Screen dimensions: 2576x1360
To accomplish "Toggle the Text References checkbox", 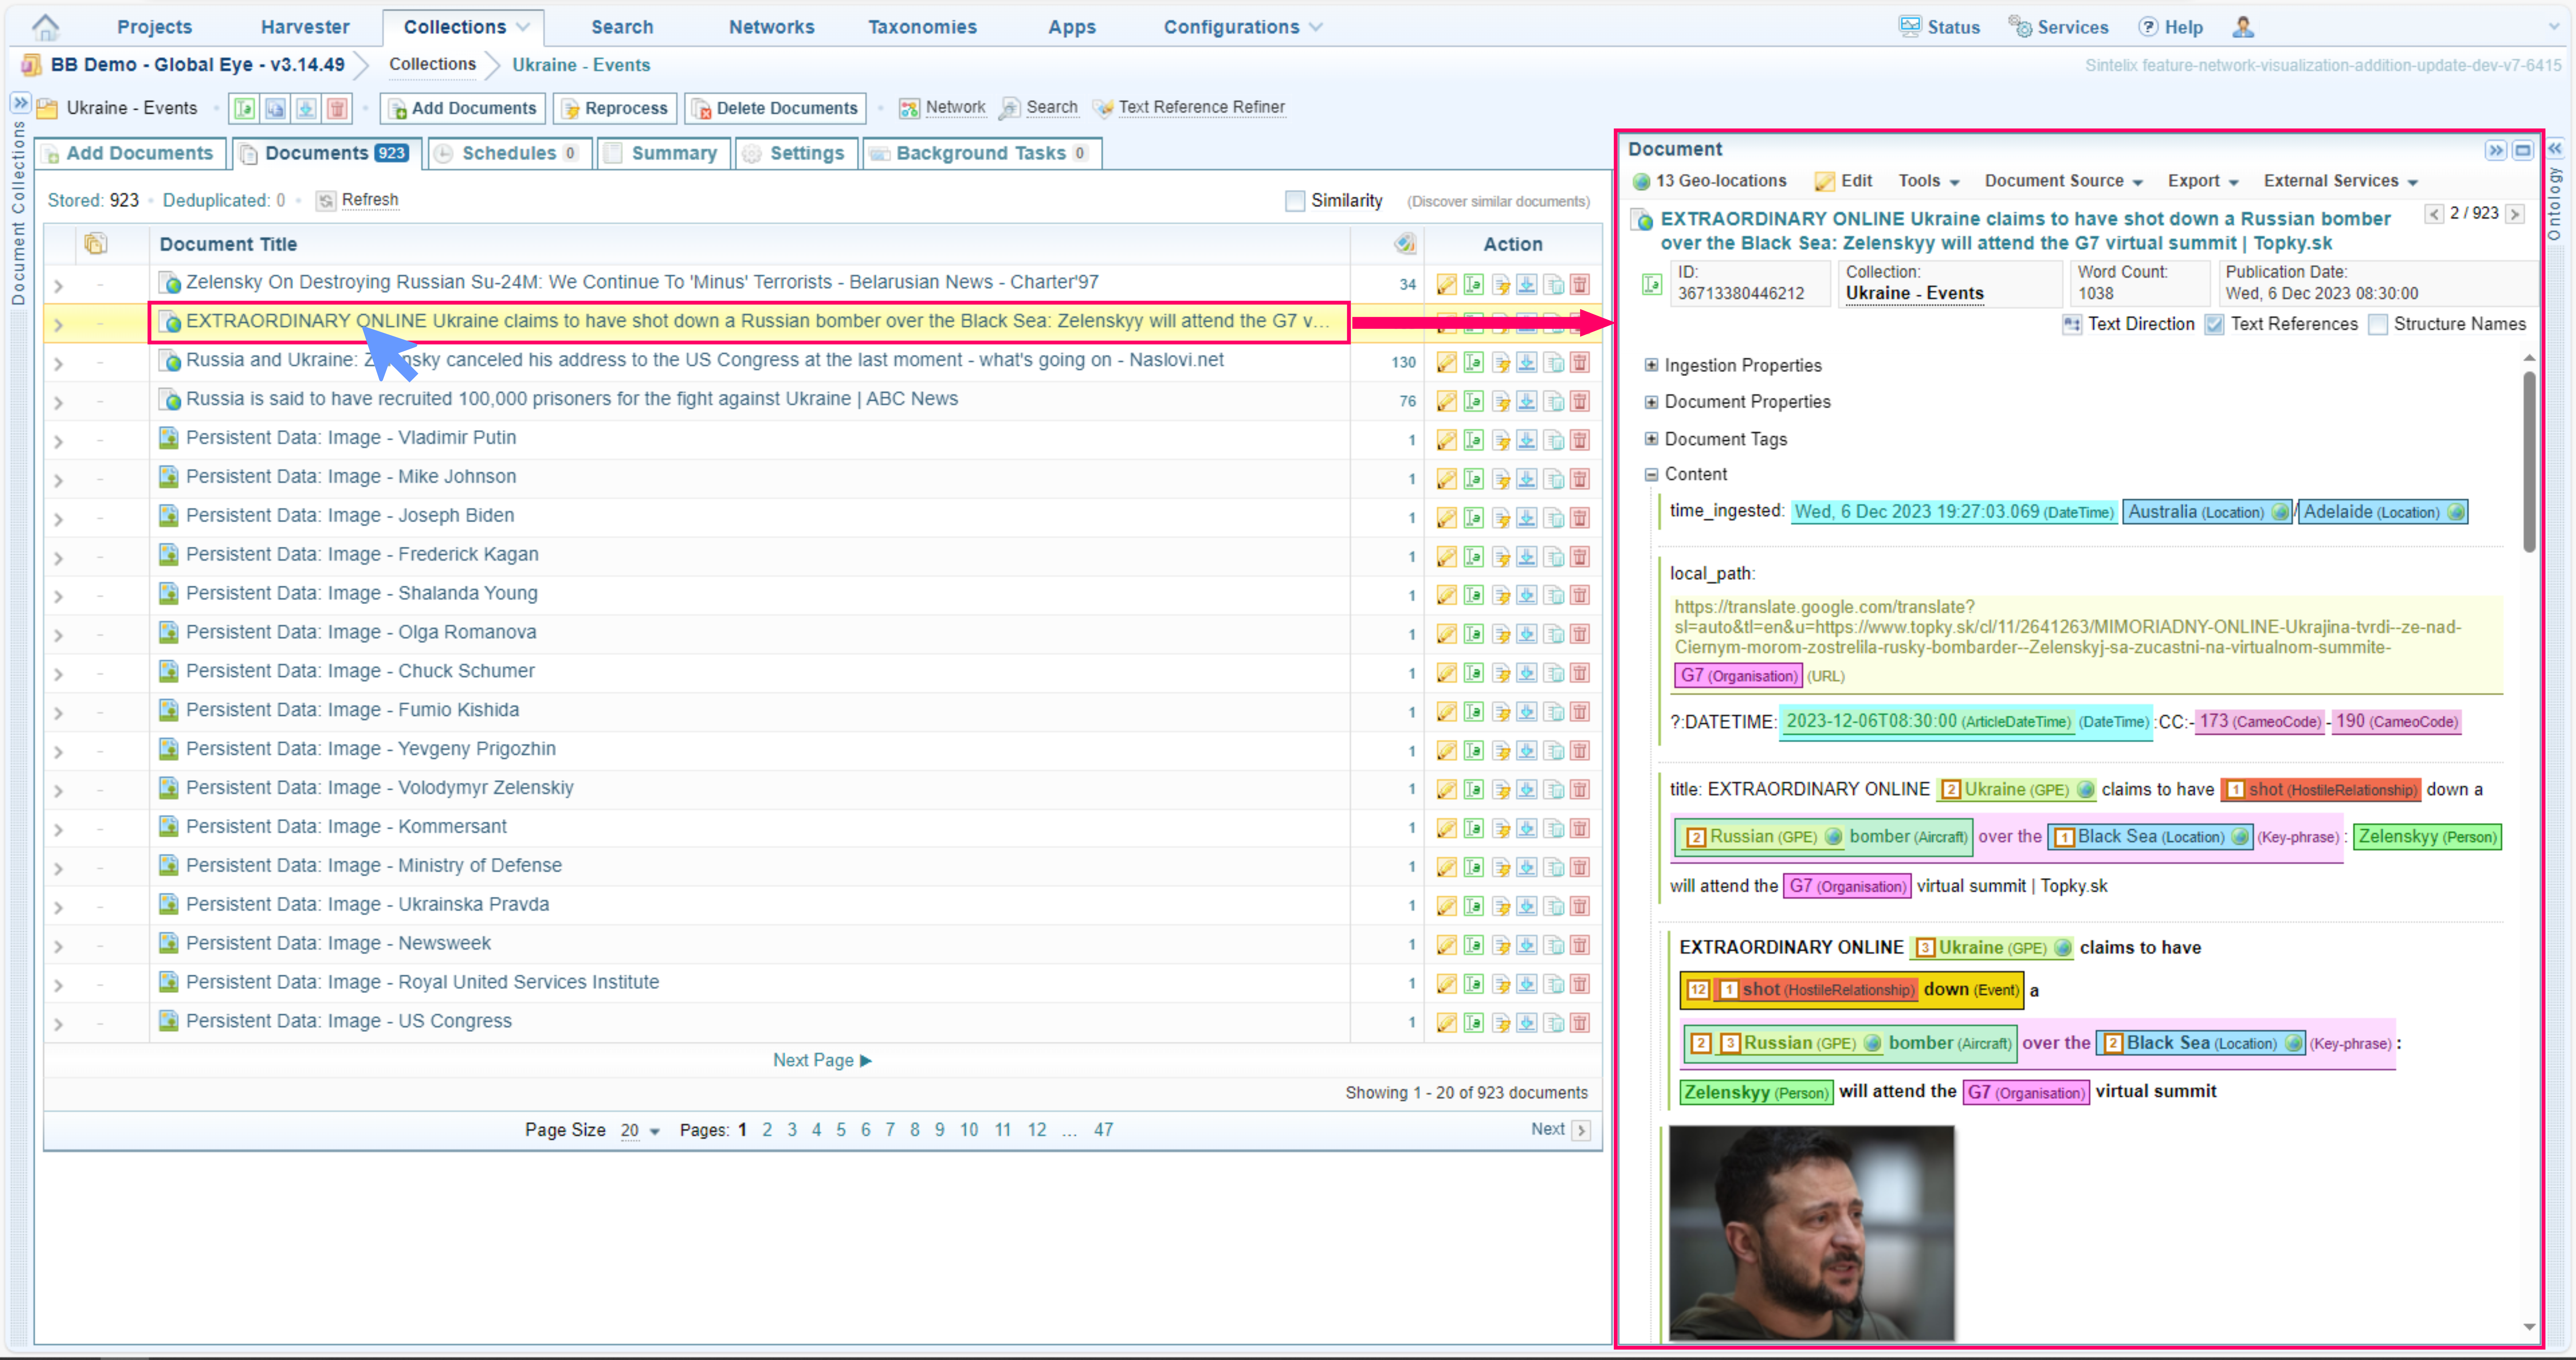I will pos(2215,325).
